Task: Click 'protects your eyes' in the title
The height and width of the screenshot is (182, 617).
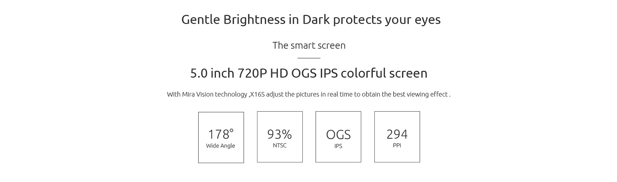Action: [x=387, y=20]
